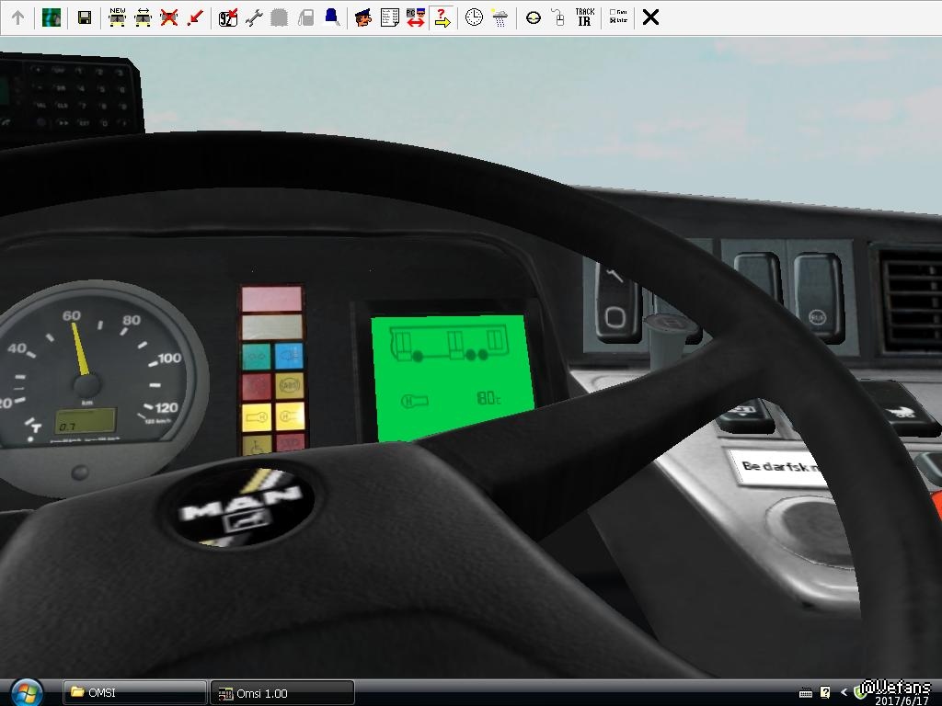Open the clock time settings
The height and width of the screenshot is (706, 942).
point(474,17)
